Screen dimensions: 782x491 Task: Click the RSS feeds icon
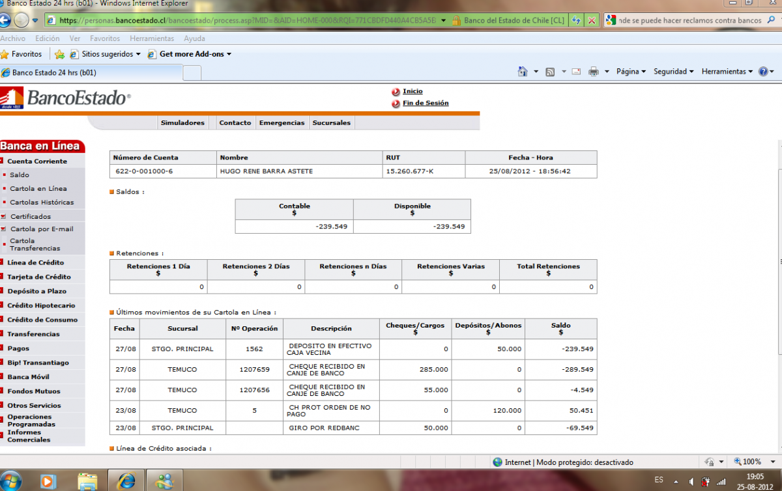pyautogui.click(x=550, y=72)
